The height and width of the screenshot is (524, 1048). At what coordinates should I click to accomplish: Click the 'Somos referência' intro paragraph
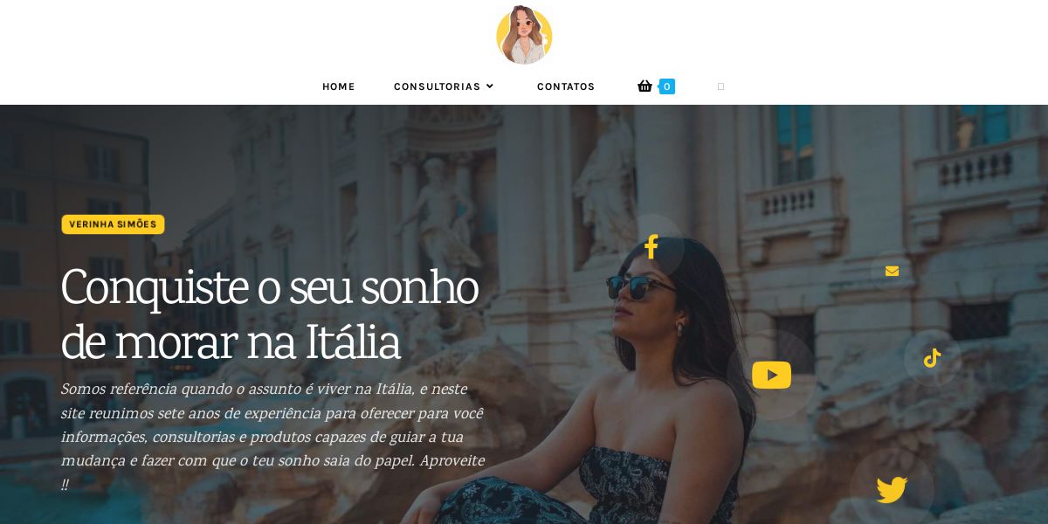pos(272,437)
